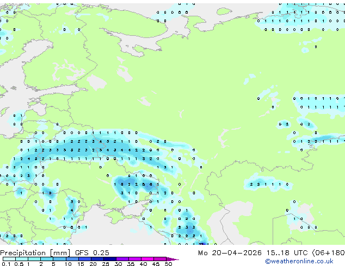Click the legend swatch between 15 and 20
The height and width of the screenshot is (266, 345).
coord(84,259)
